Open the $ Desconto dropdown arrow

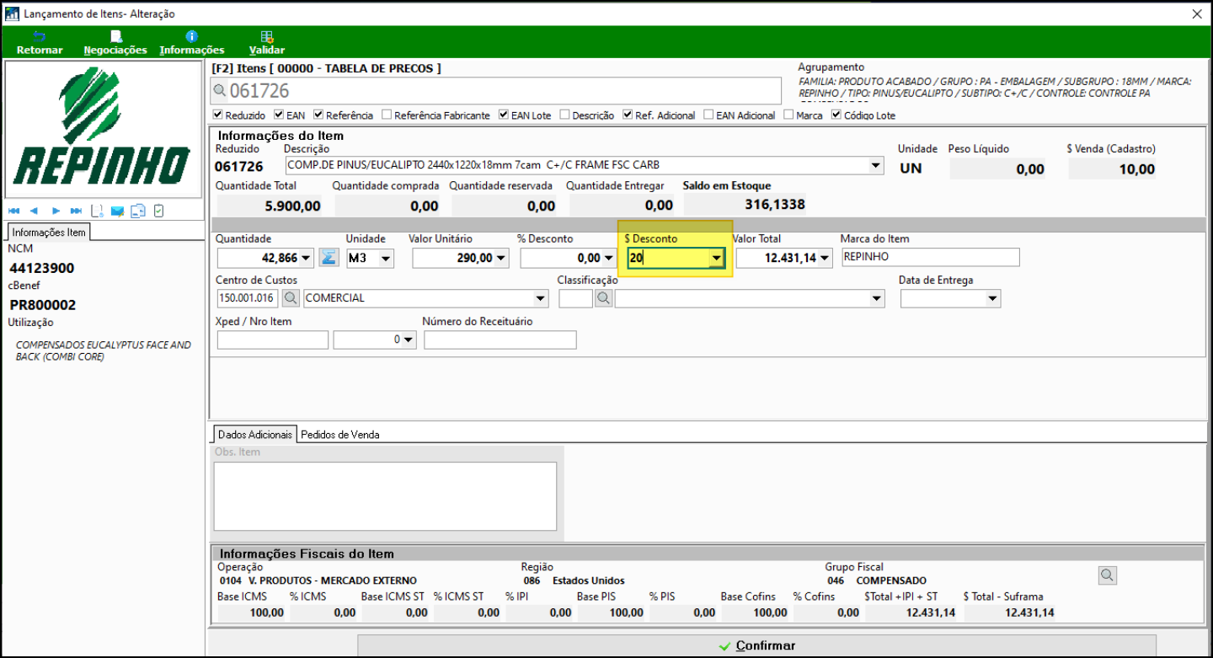tap(717, 258)
